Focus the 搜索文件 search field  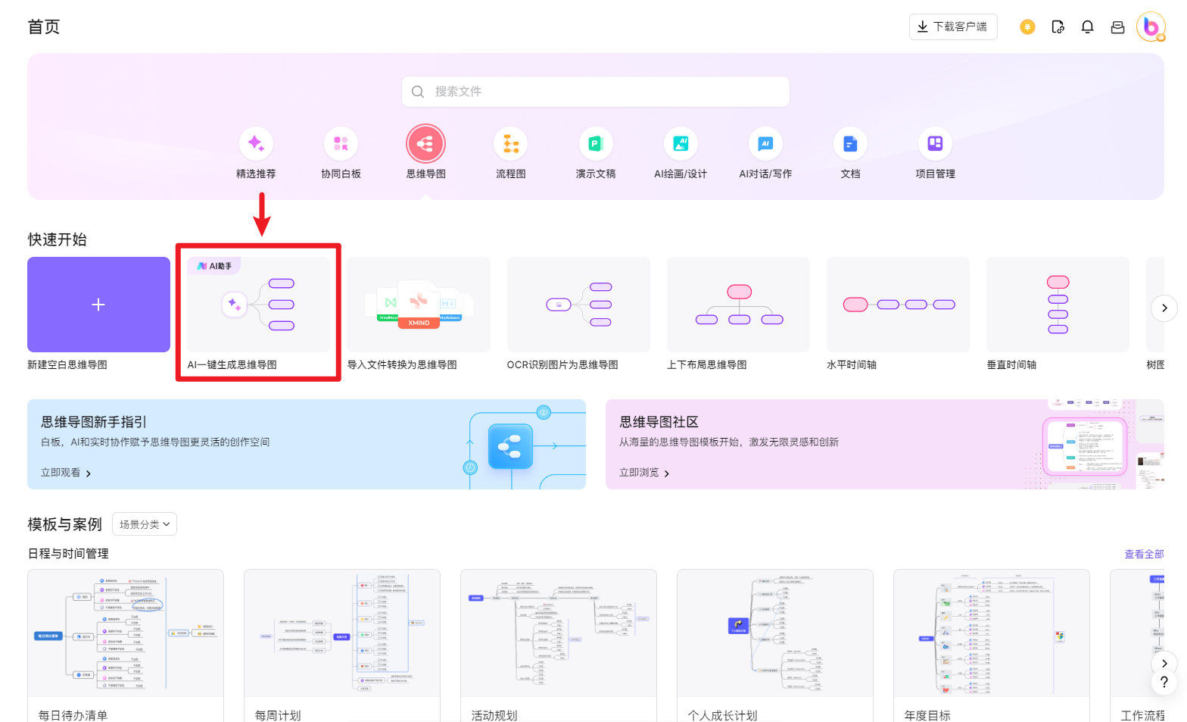pos(596,92)
